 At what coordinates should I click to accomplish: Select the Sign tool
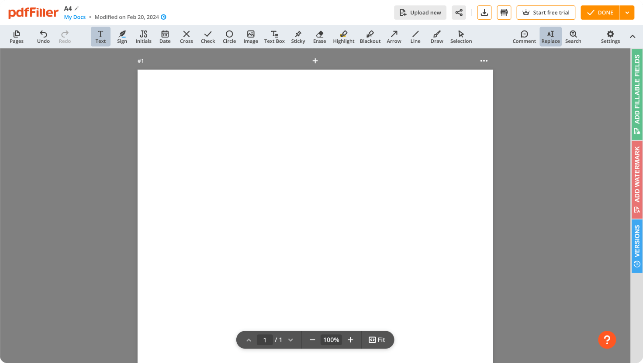coord(122,36)
